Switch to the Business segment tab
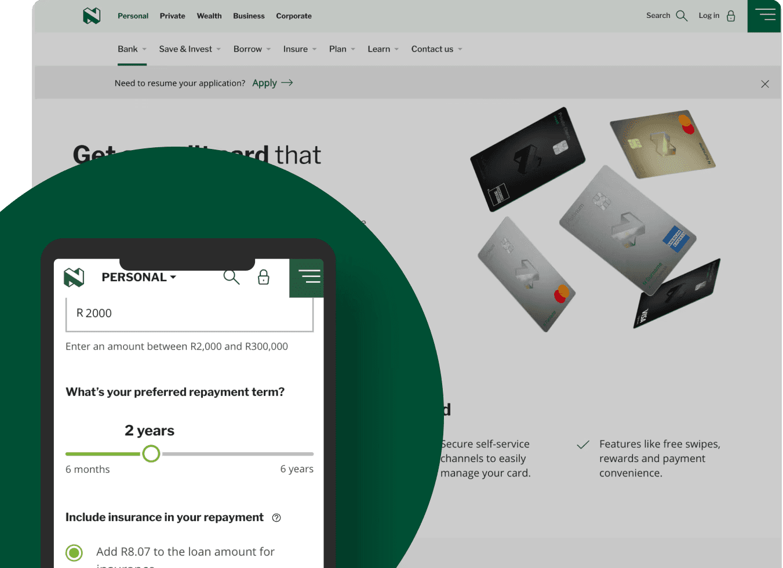 249,16
